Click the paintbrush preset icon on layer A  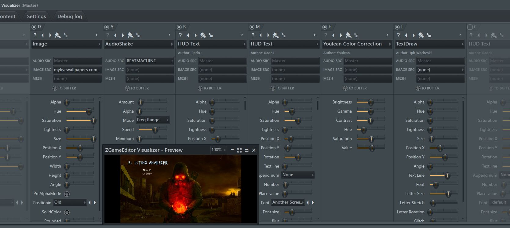tap(130, 35)
